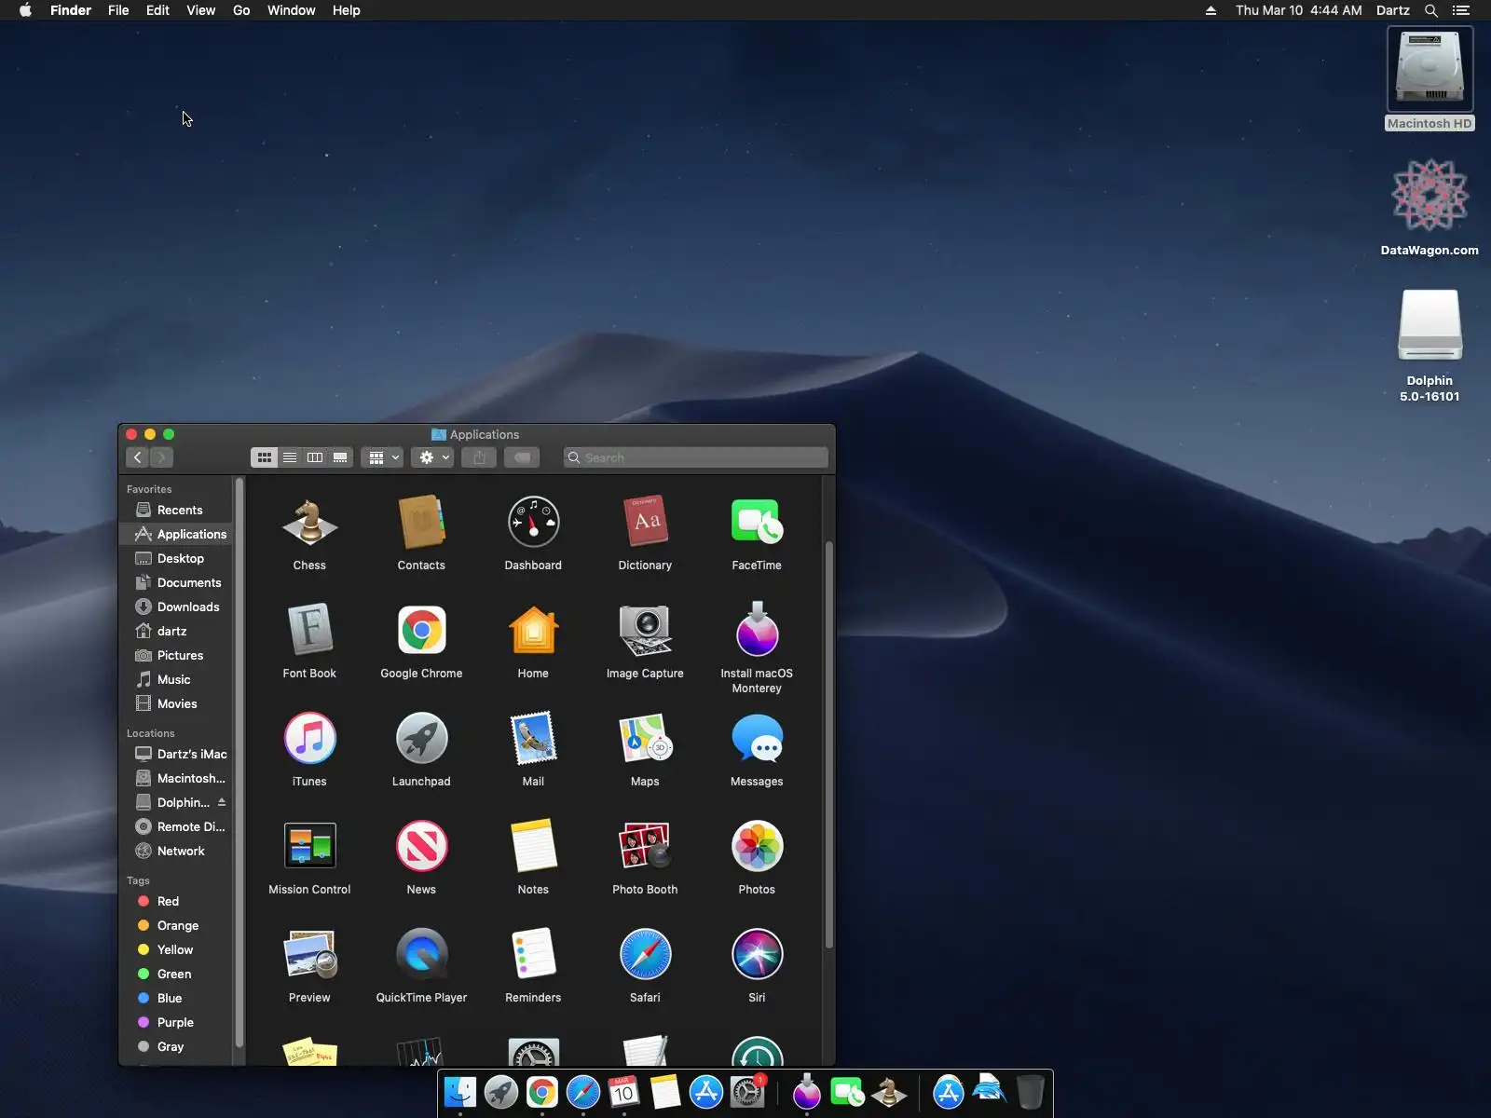Open the Chess app in the Applications window
This screenshot has height=1118, width=1491.
(309, 523)
